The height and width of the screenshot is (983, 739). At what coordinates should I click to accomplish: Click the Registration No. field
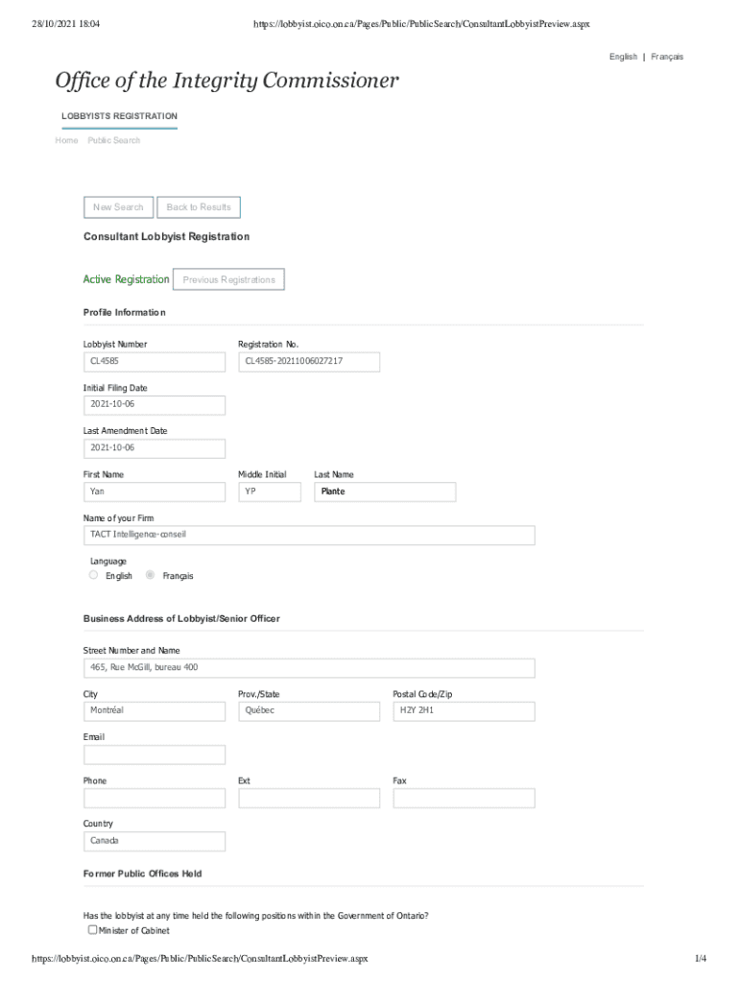click(308, 361)
